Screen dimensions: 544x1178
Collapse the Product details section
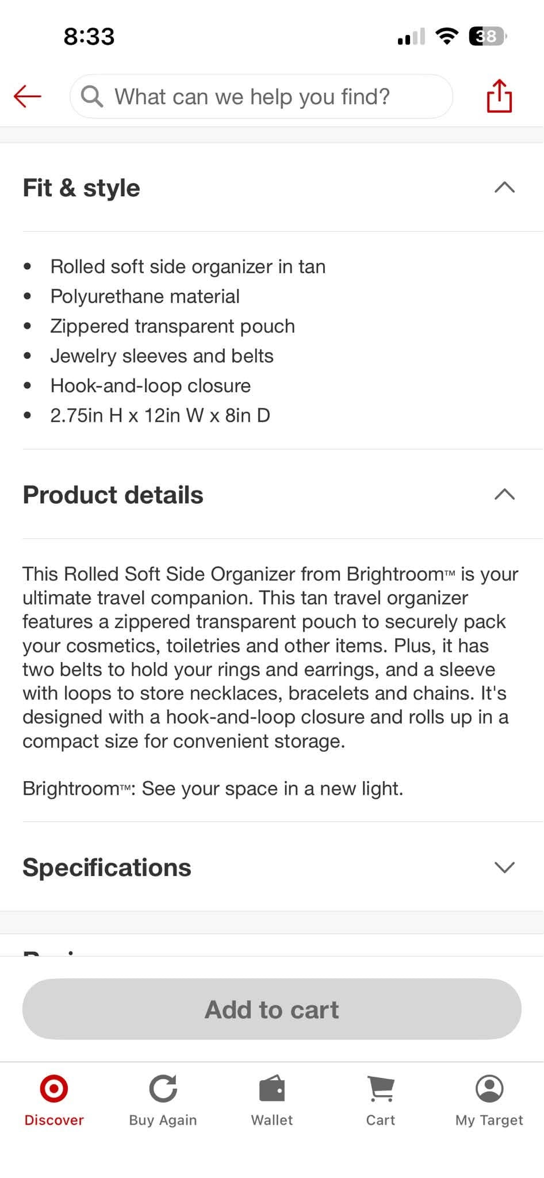(x=504, y=495)
